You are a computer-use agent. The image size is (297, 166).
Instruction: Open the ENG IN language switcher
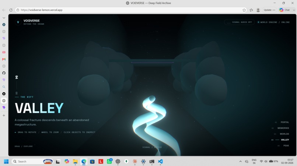[254, 162]
